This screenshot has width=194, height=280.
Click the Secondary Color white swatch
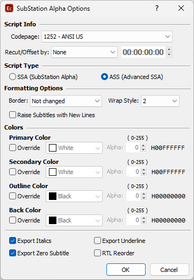click(x=53, y=172)
